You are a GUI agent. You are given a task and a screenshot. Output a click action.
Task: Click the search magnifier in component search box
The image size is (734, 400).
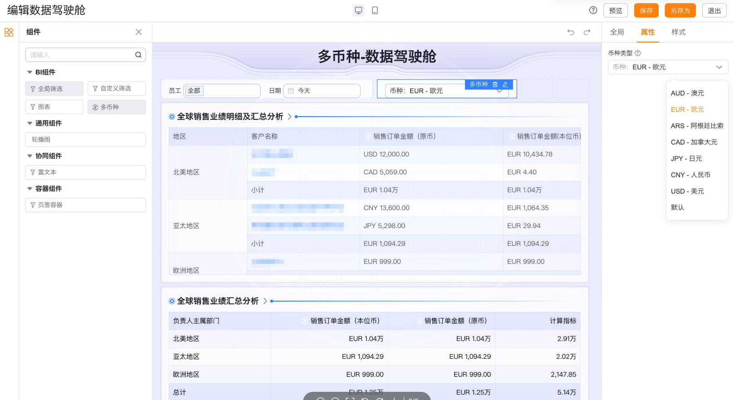(x=138, y=55)
